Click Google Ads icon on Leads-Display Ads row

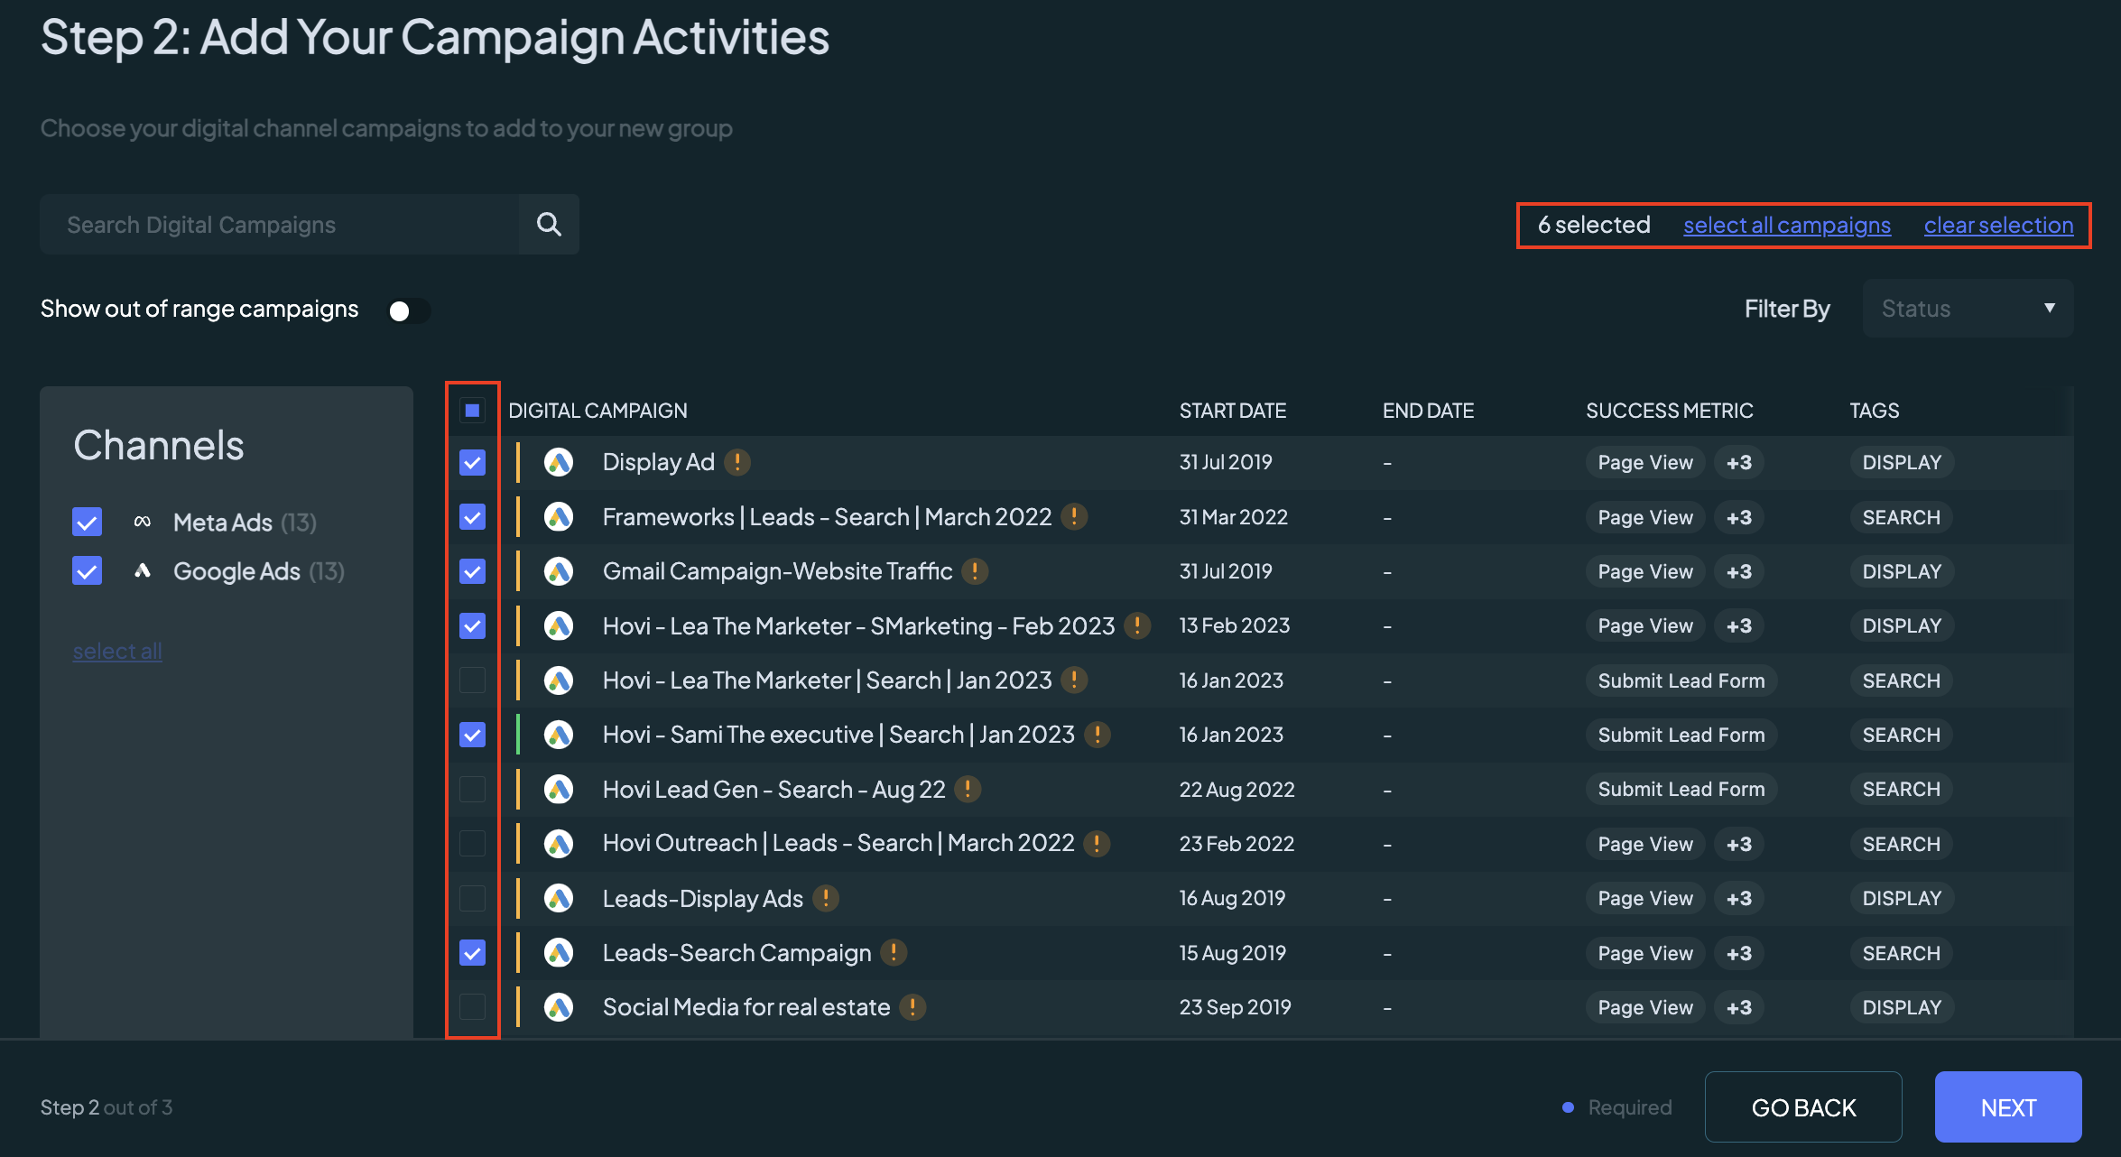559,898
